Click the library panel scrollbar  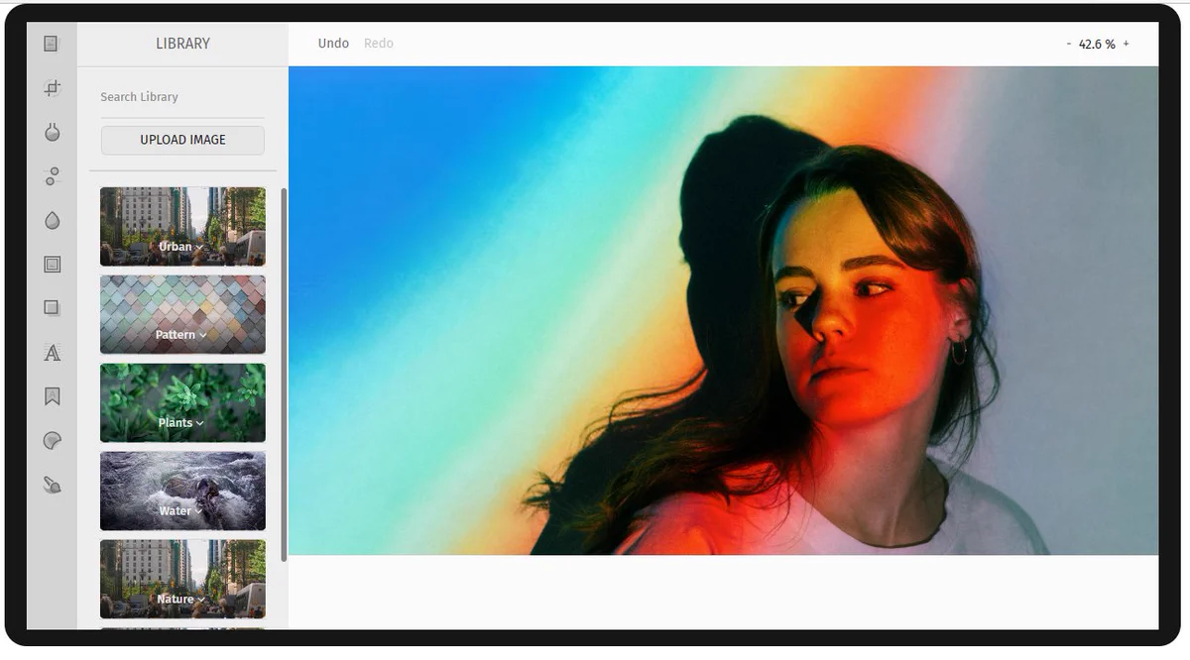[x=284, y=375]
